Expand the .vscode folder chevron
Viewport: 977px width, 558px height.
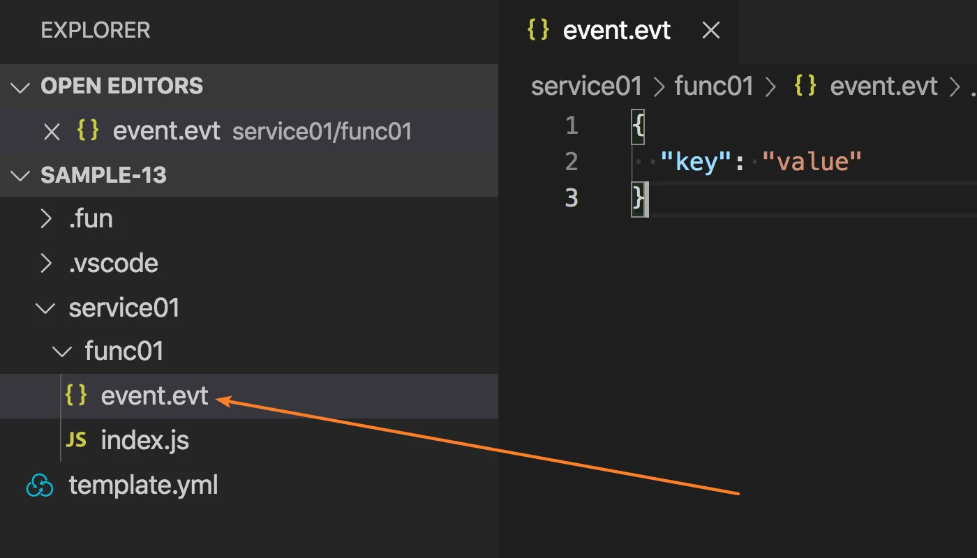point(46,264)
